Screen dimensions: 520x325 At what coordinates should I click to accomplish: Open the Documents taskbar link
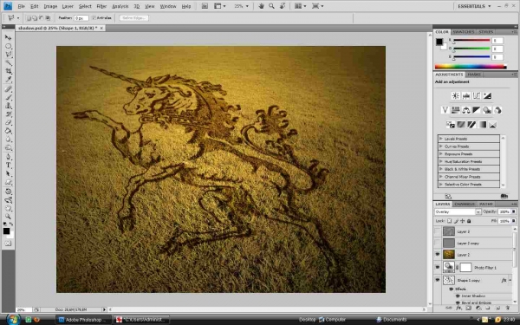[392, 320]
